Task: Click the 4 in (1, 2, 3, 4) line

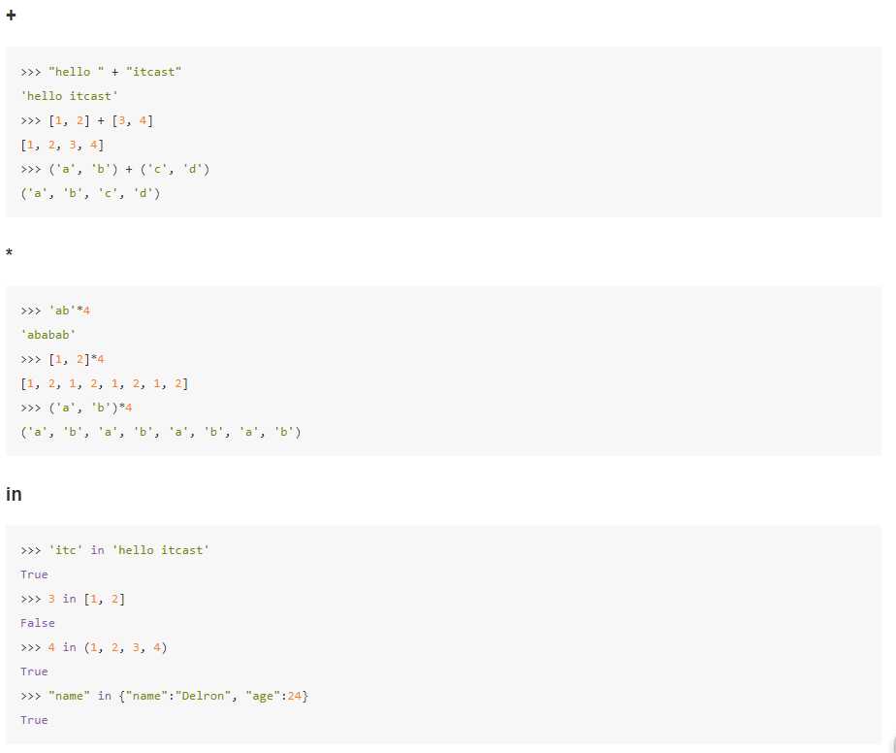Action: (x=94, y=647)
